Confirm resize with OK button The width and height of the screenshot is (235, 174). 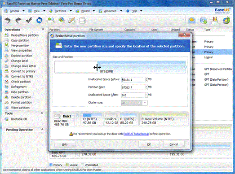[149, 144]
